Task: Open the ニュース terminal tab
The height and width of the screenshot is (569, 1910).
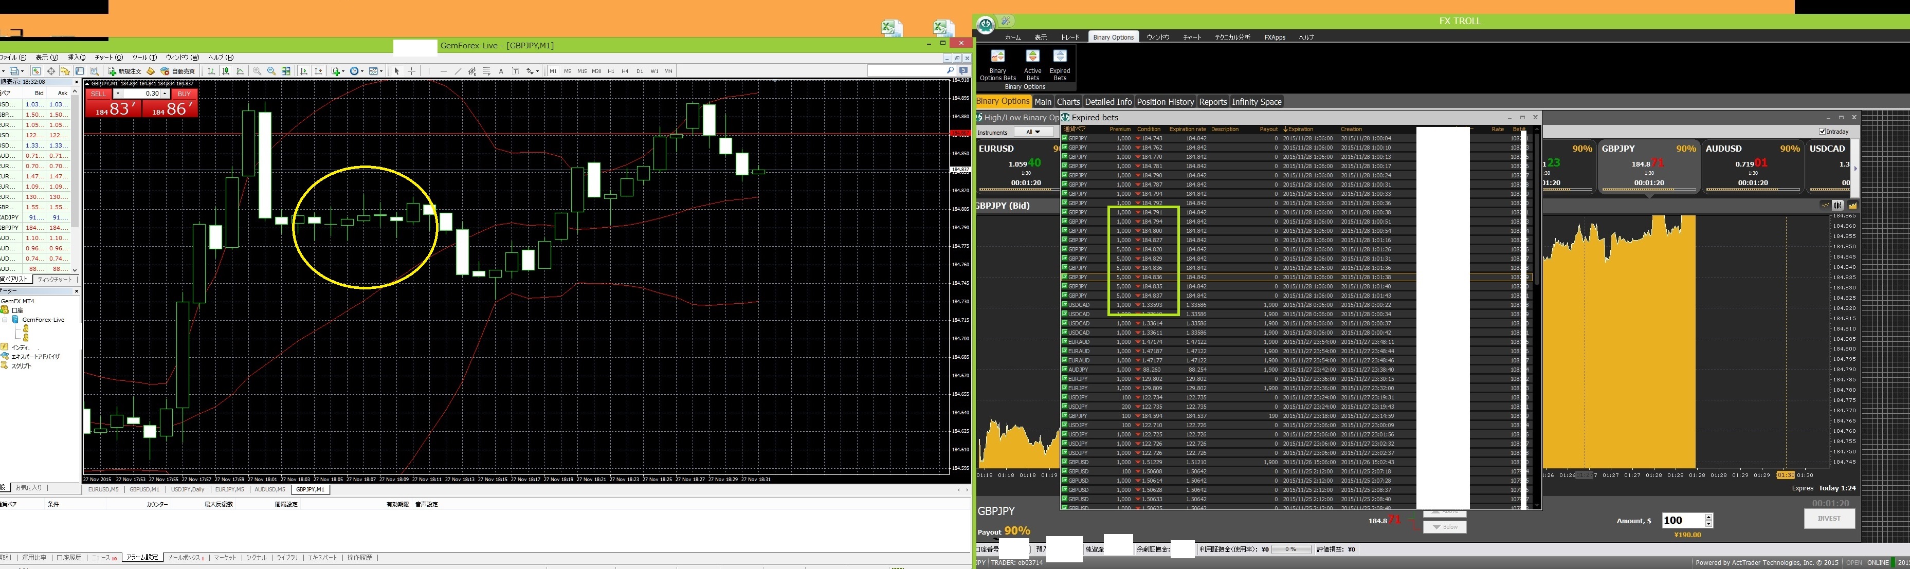Action: pos(104,557)
